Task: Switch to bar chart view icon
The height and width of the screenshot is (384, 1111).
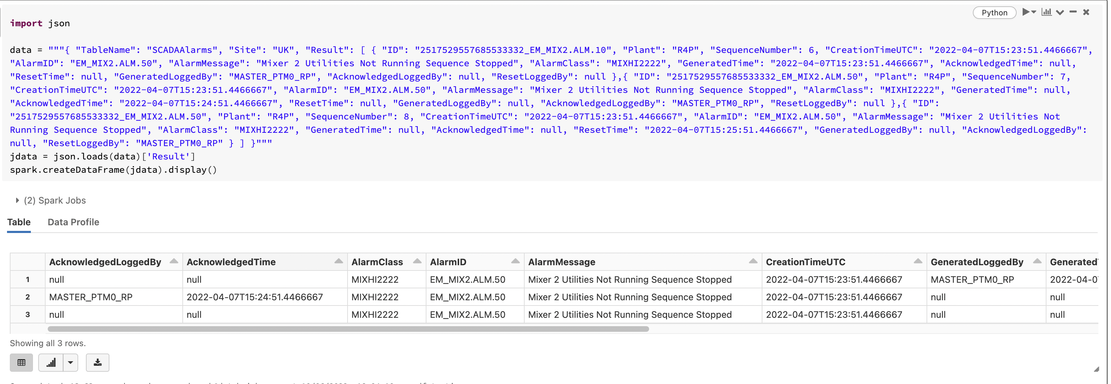Action: tap(51, 362)
